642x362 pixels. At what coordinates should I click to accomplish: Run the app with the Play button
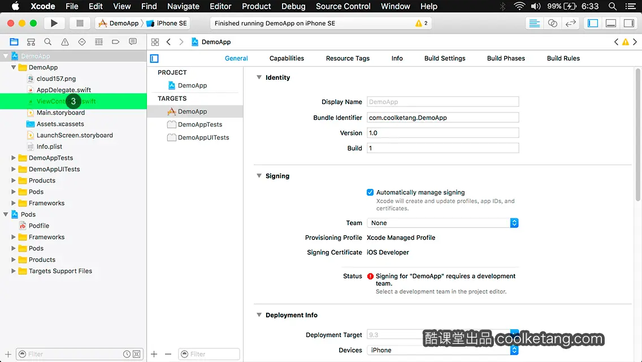point(54,23)
